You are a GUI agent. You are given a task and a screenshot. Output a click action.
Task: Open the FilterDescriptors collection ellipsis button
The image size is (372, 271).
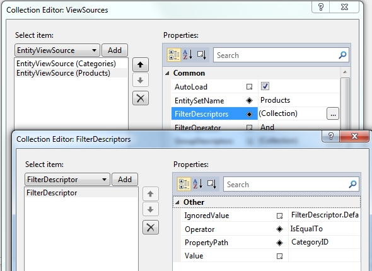333,114
